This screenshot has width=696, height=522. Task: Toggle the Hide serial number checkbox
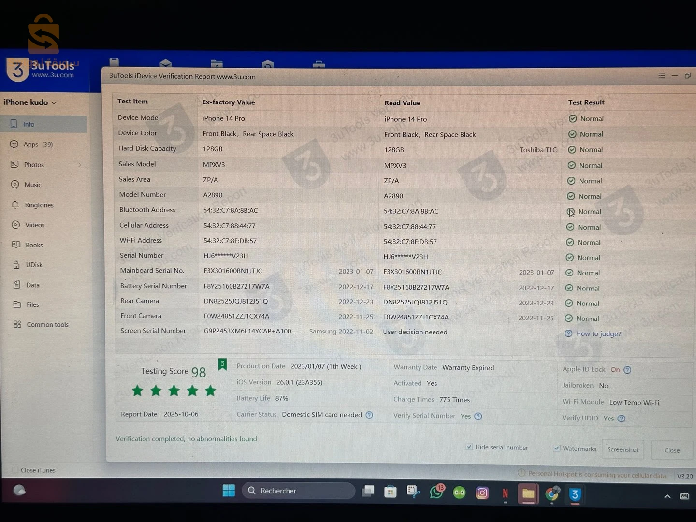[469, 447]
